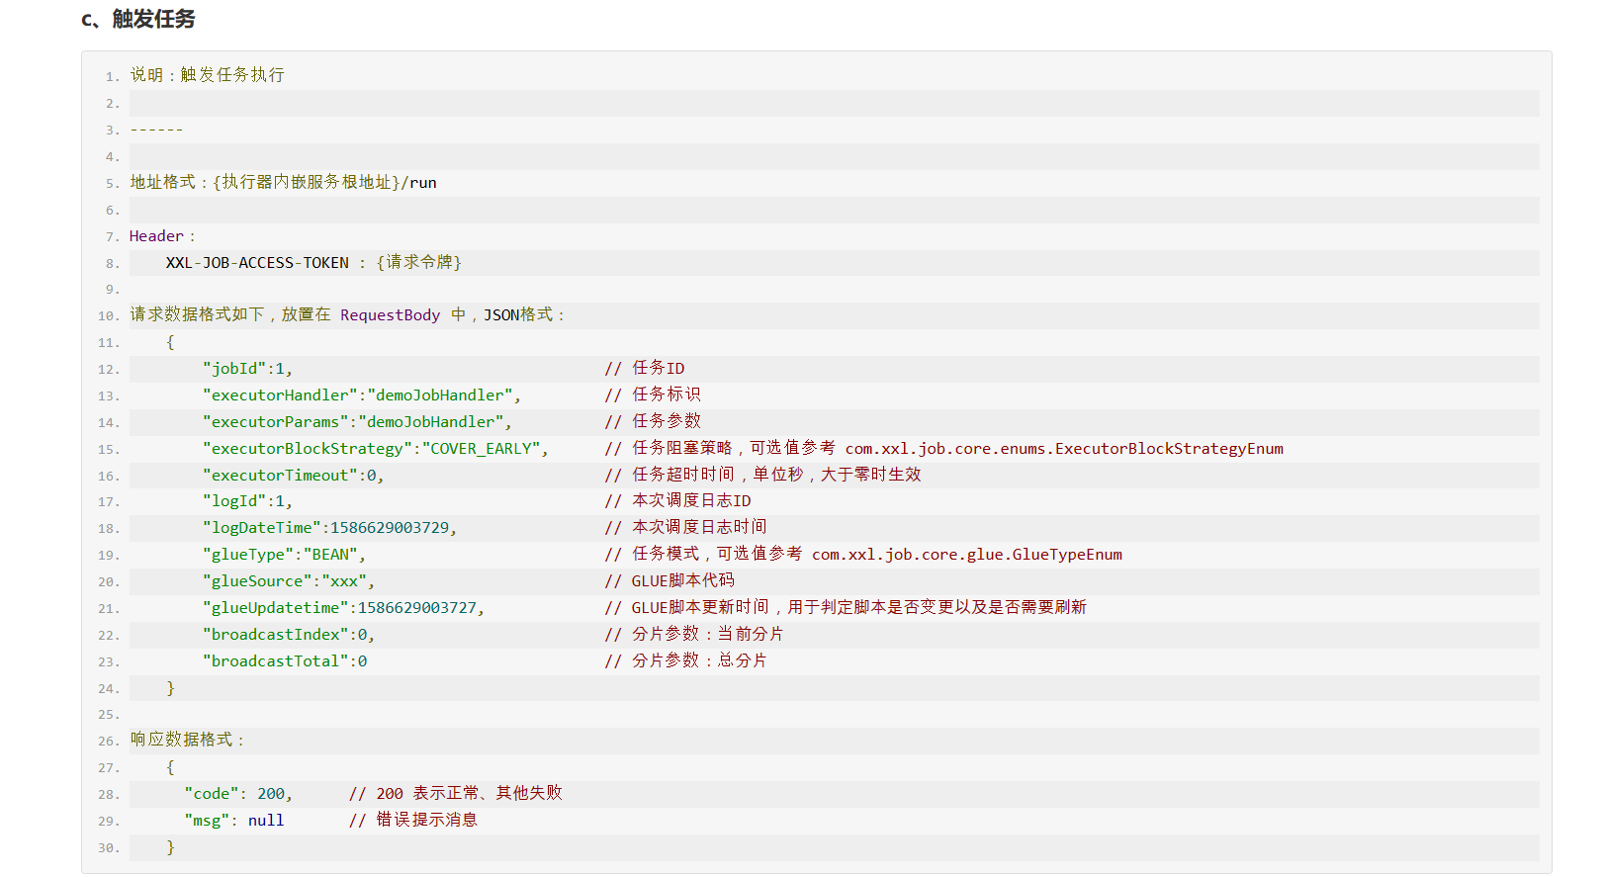Click the comment '// 任务标识'
1607x877 pixels.
pyautogui.click(x=653, y=395)
